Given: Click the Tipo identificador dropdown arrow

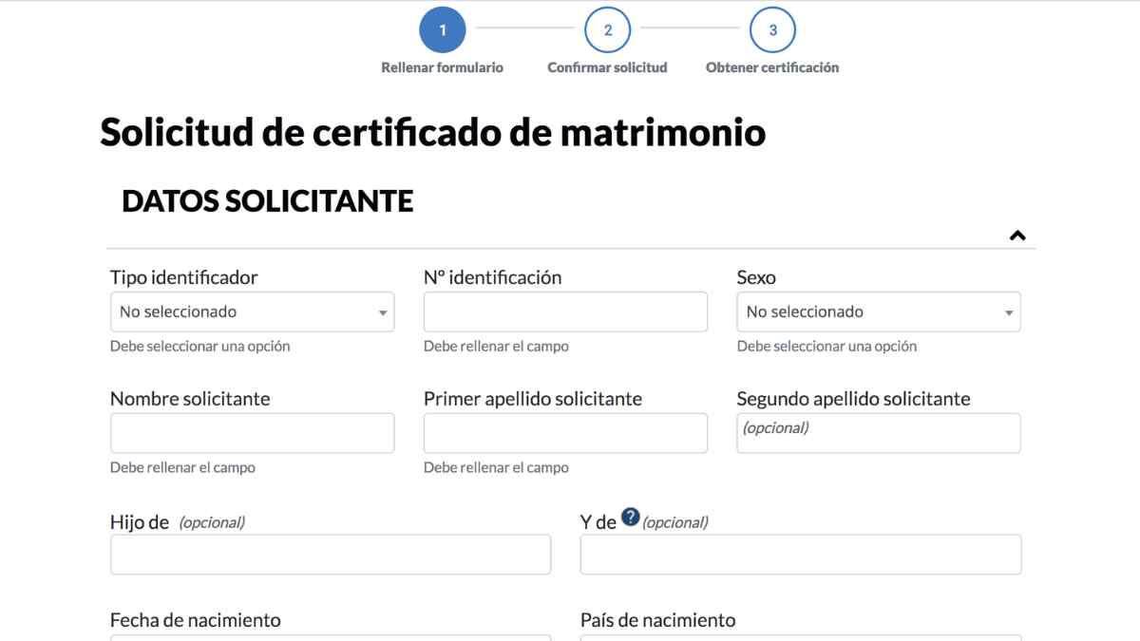Looking at the screenshot, I should 383,311.
